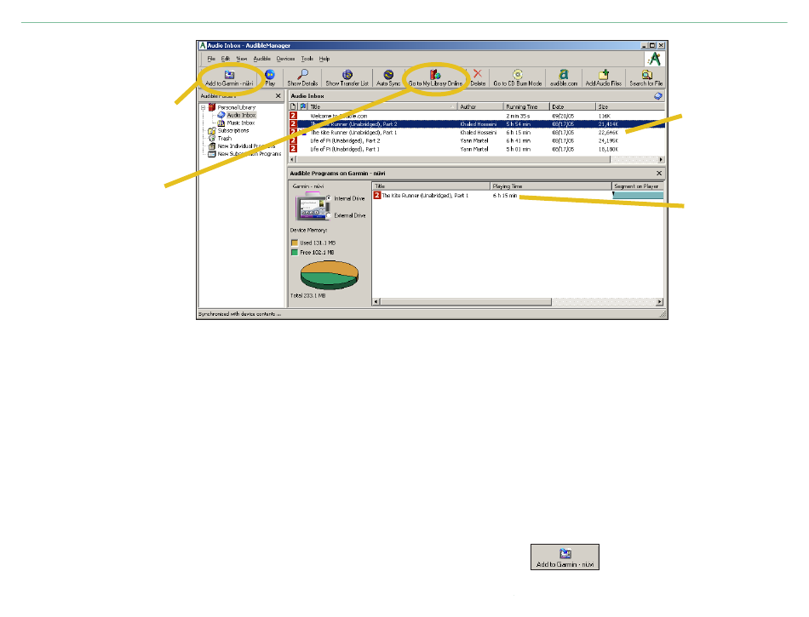Sort by the Date column header

coord(573,106)
